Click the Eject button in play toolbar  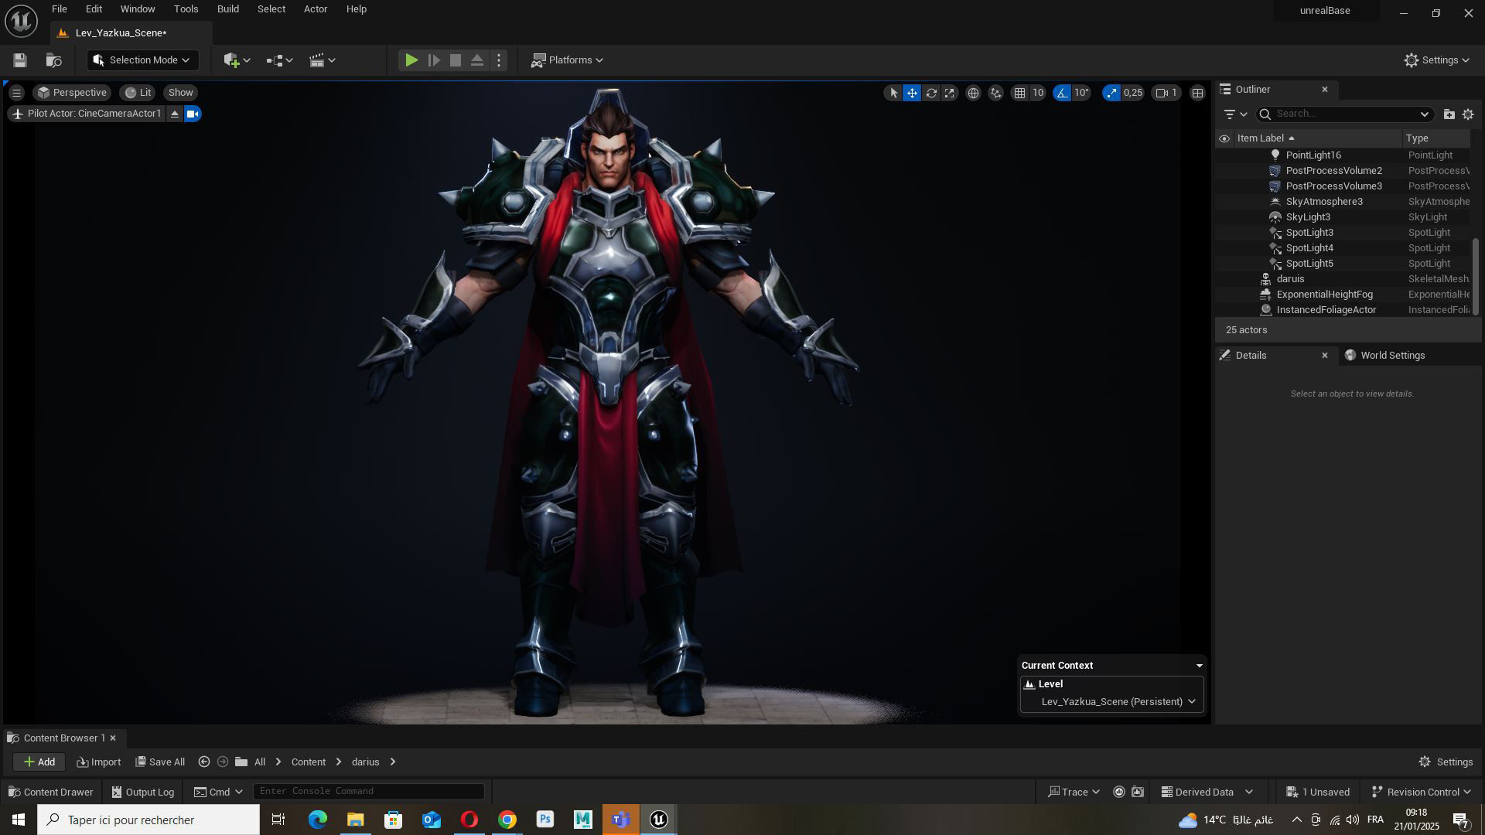[477, 60]
